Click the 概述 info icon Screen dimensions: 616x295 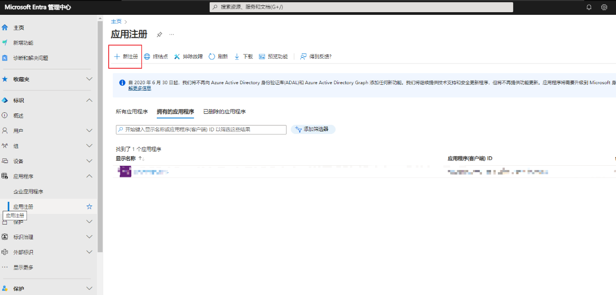[x=5, y=115]
